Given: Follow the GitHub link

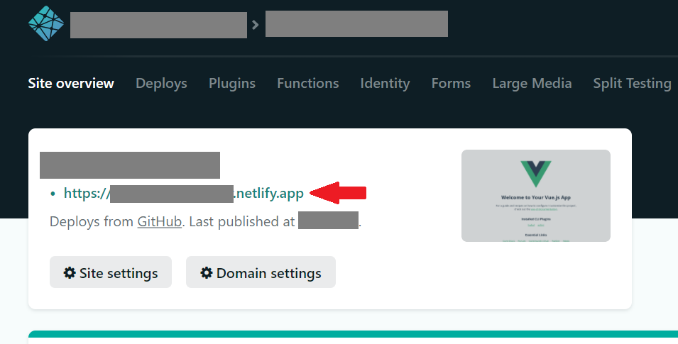Looking at the screenshot, I should tap(160, 221).
